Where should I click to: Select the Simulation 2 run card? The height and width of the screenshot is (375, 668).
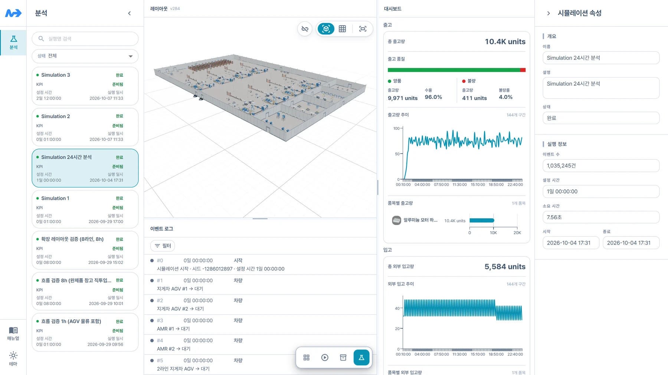(x=85, y=127)
